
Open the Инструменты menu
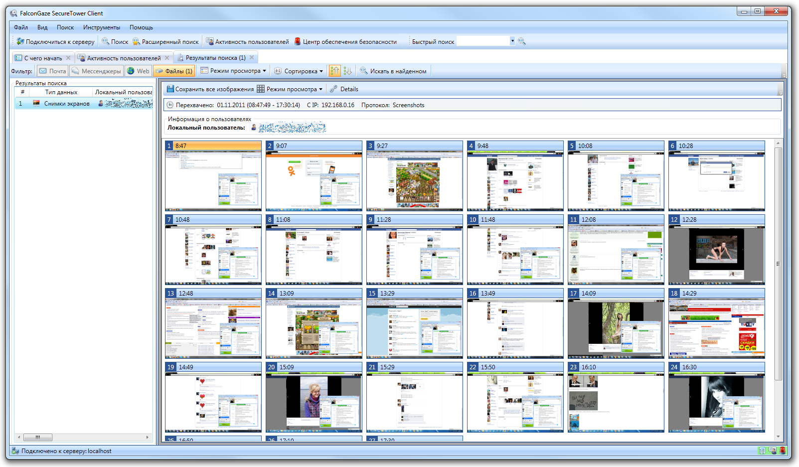101,27
